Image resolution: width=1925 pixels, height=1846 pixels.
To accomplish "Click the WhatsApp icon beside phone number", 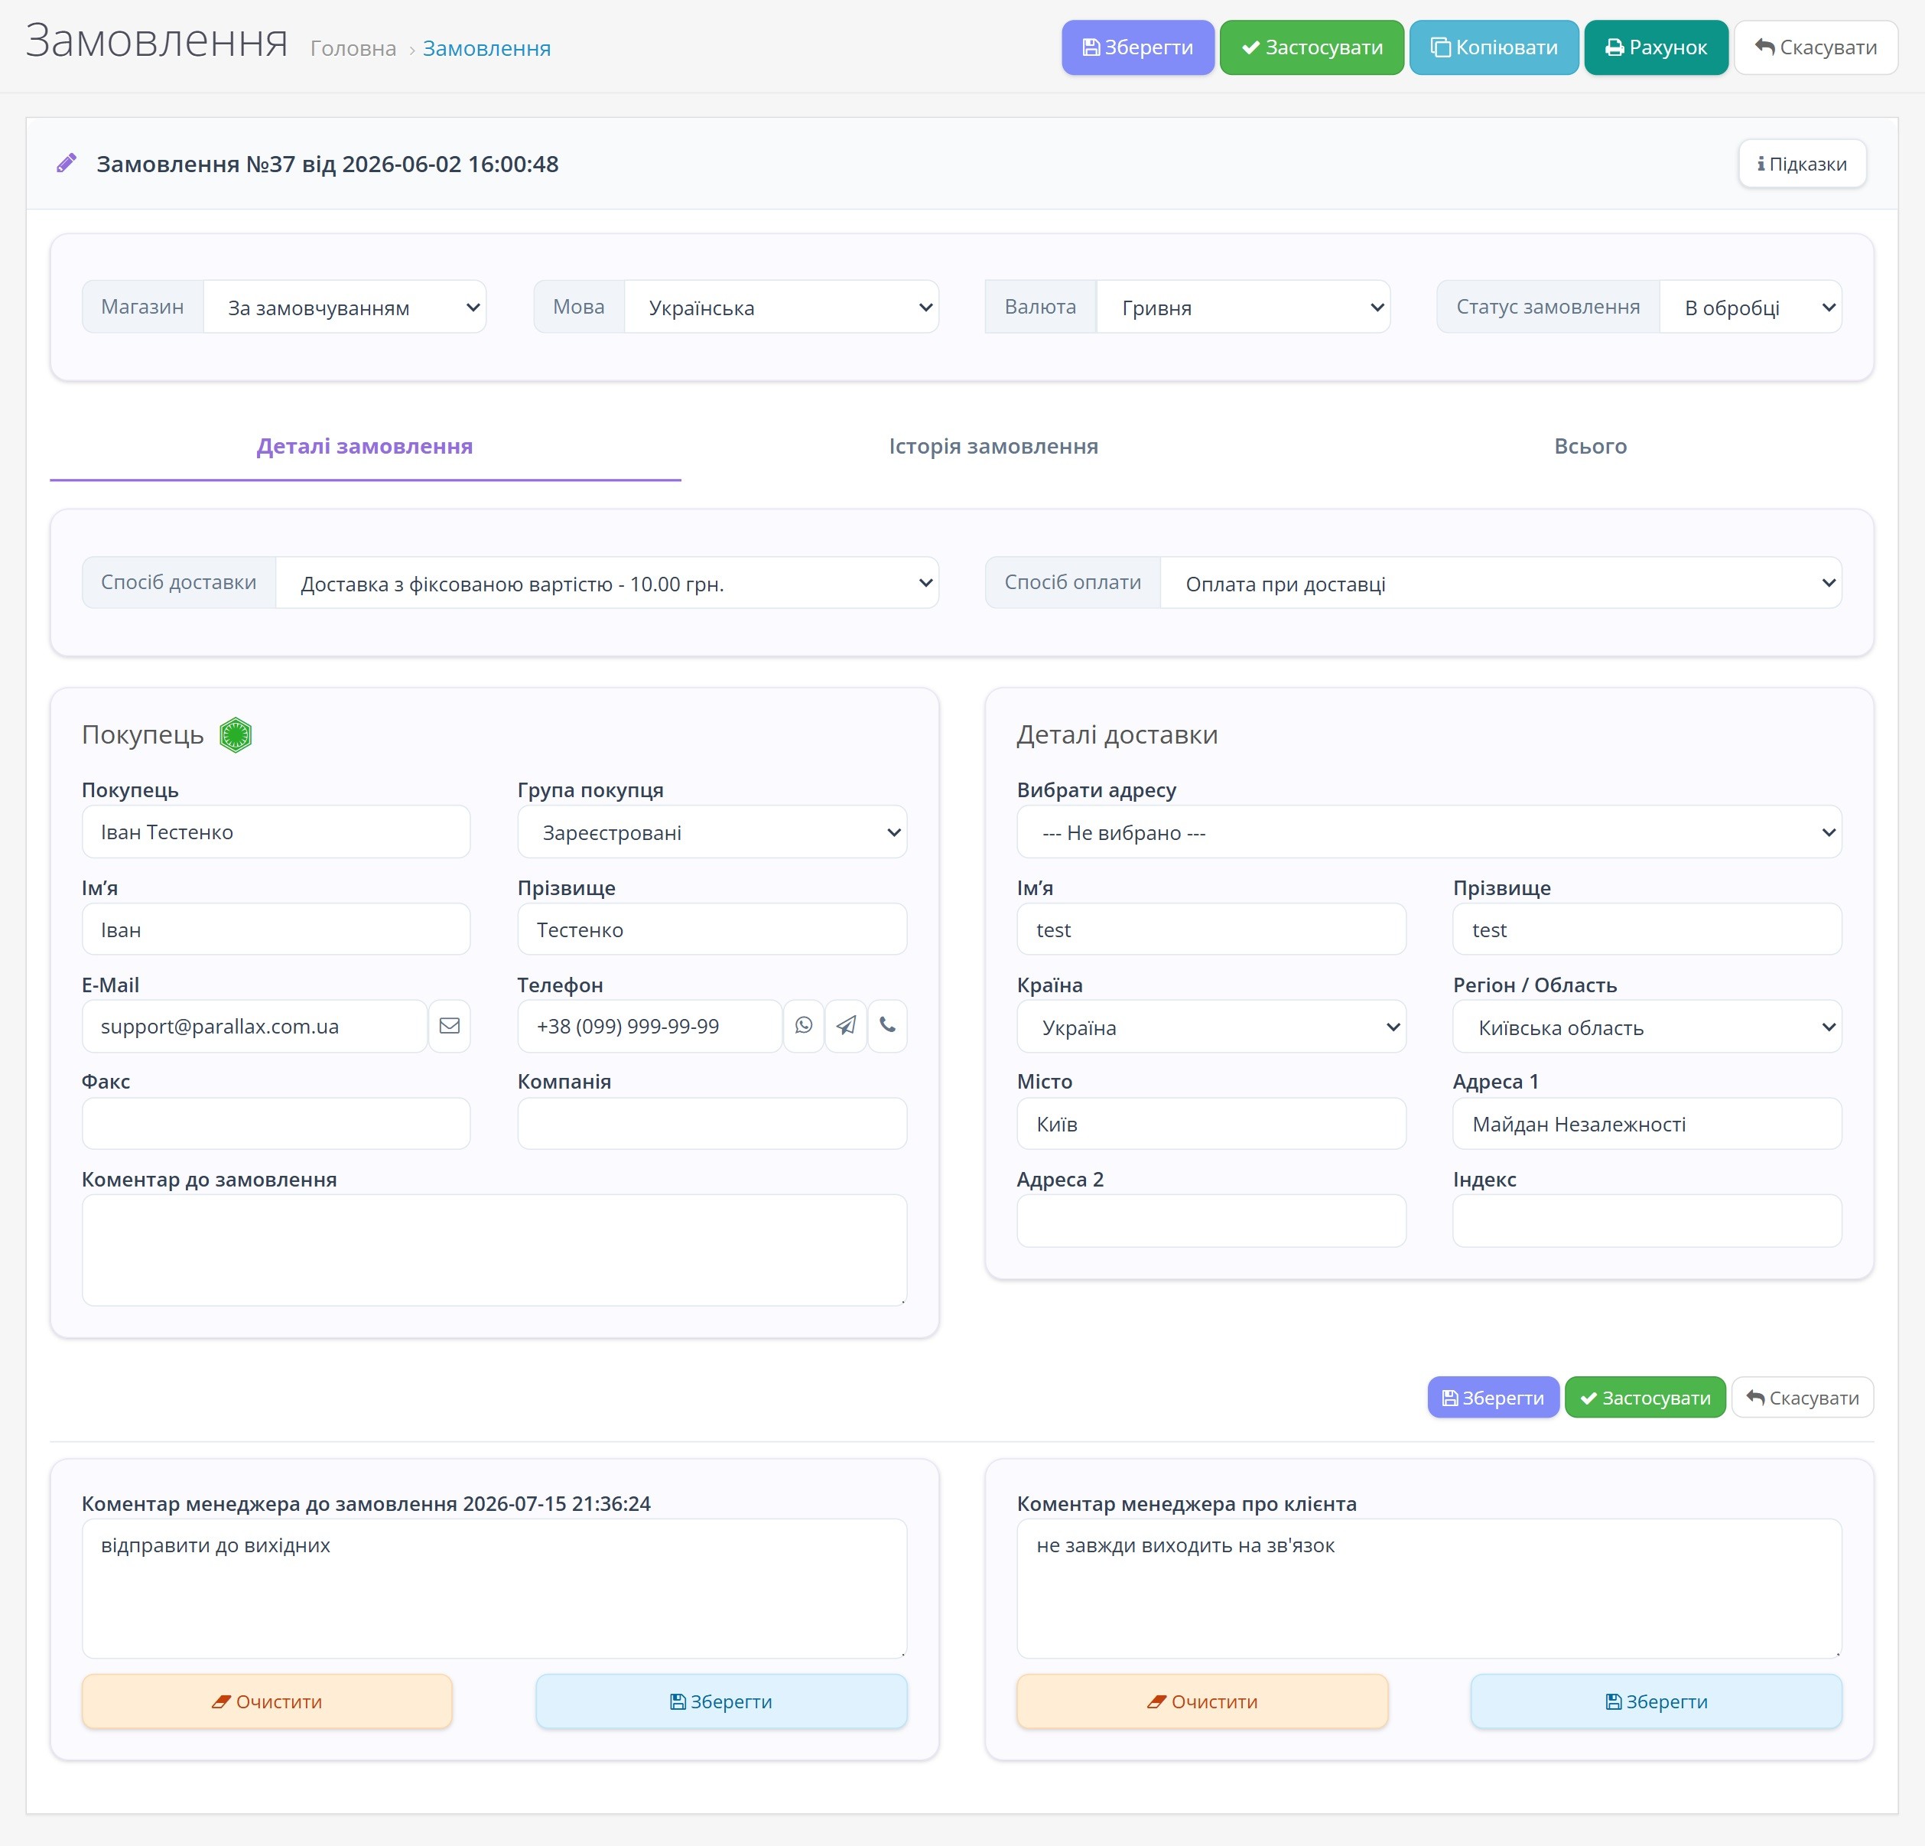I will tap(803, 1026).
